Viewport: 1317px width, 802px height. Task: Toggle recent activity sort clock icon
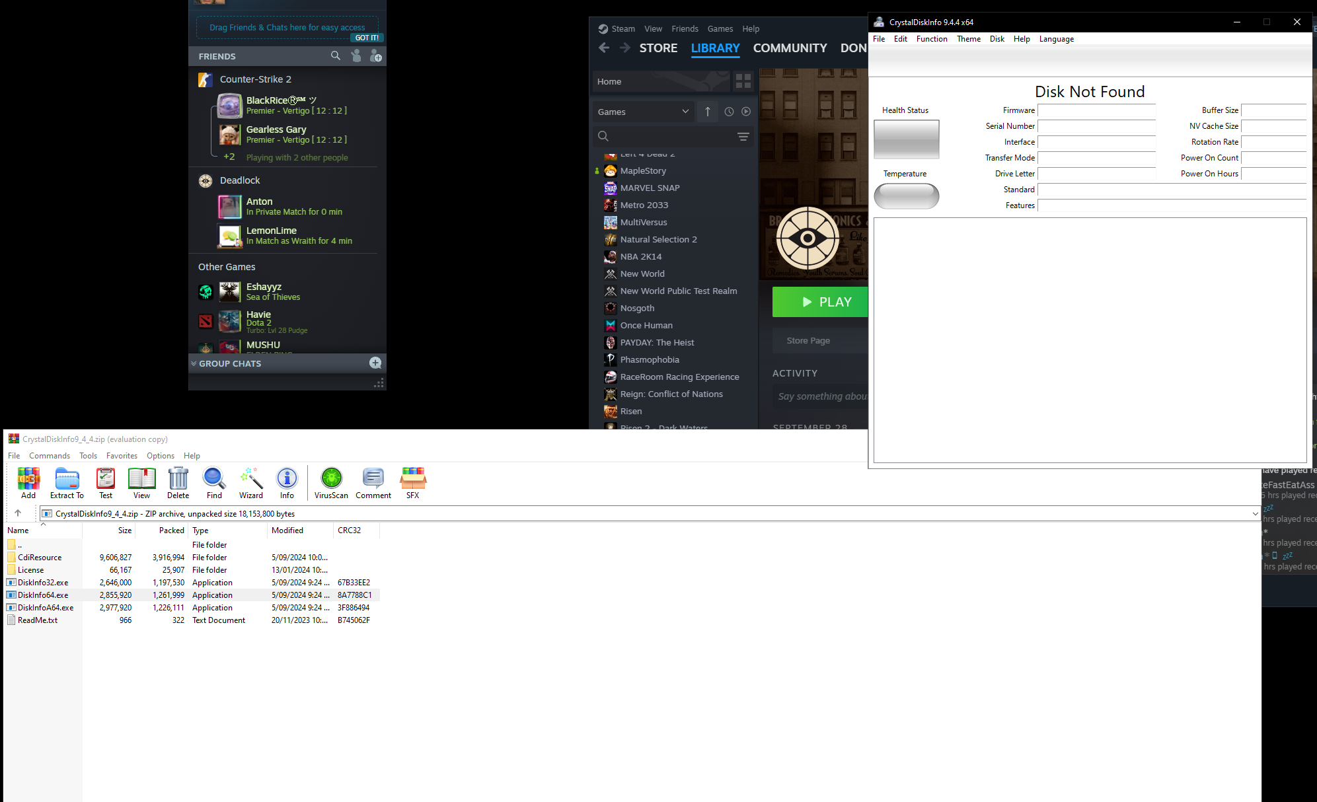point(729,112)
